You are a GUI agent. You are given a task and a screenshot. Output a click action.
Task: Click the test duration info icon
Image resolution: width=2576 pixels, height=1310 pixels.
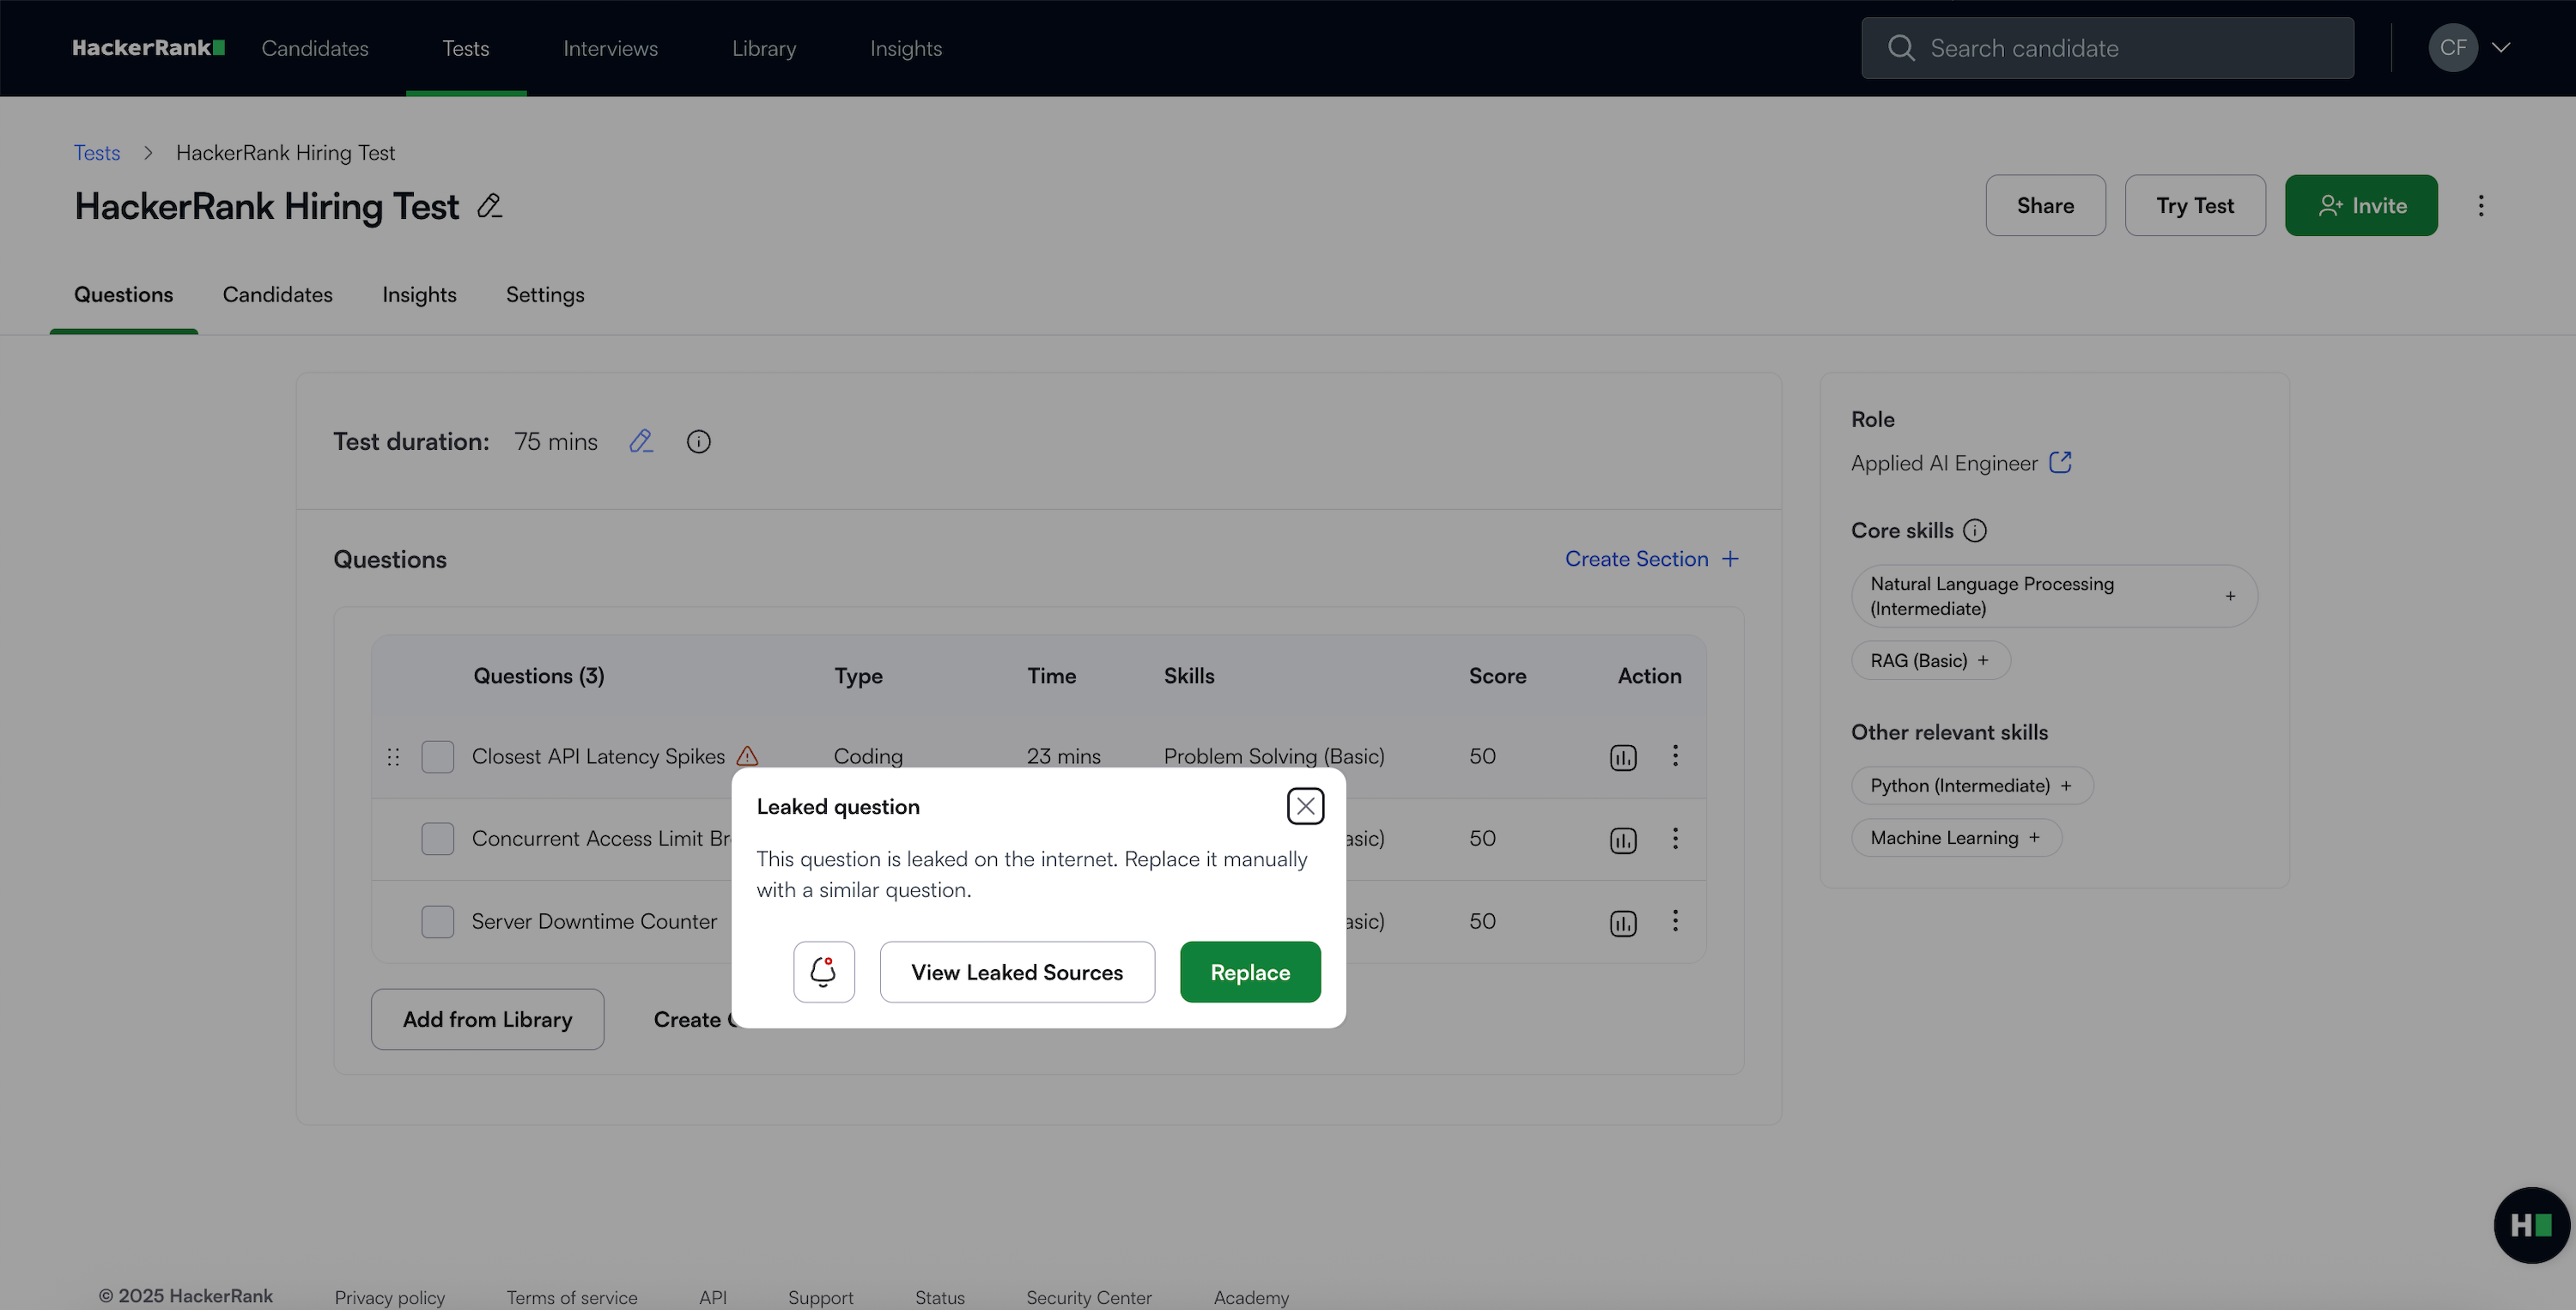pyautogui.click(x=698, y=441)
